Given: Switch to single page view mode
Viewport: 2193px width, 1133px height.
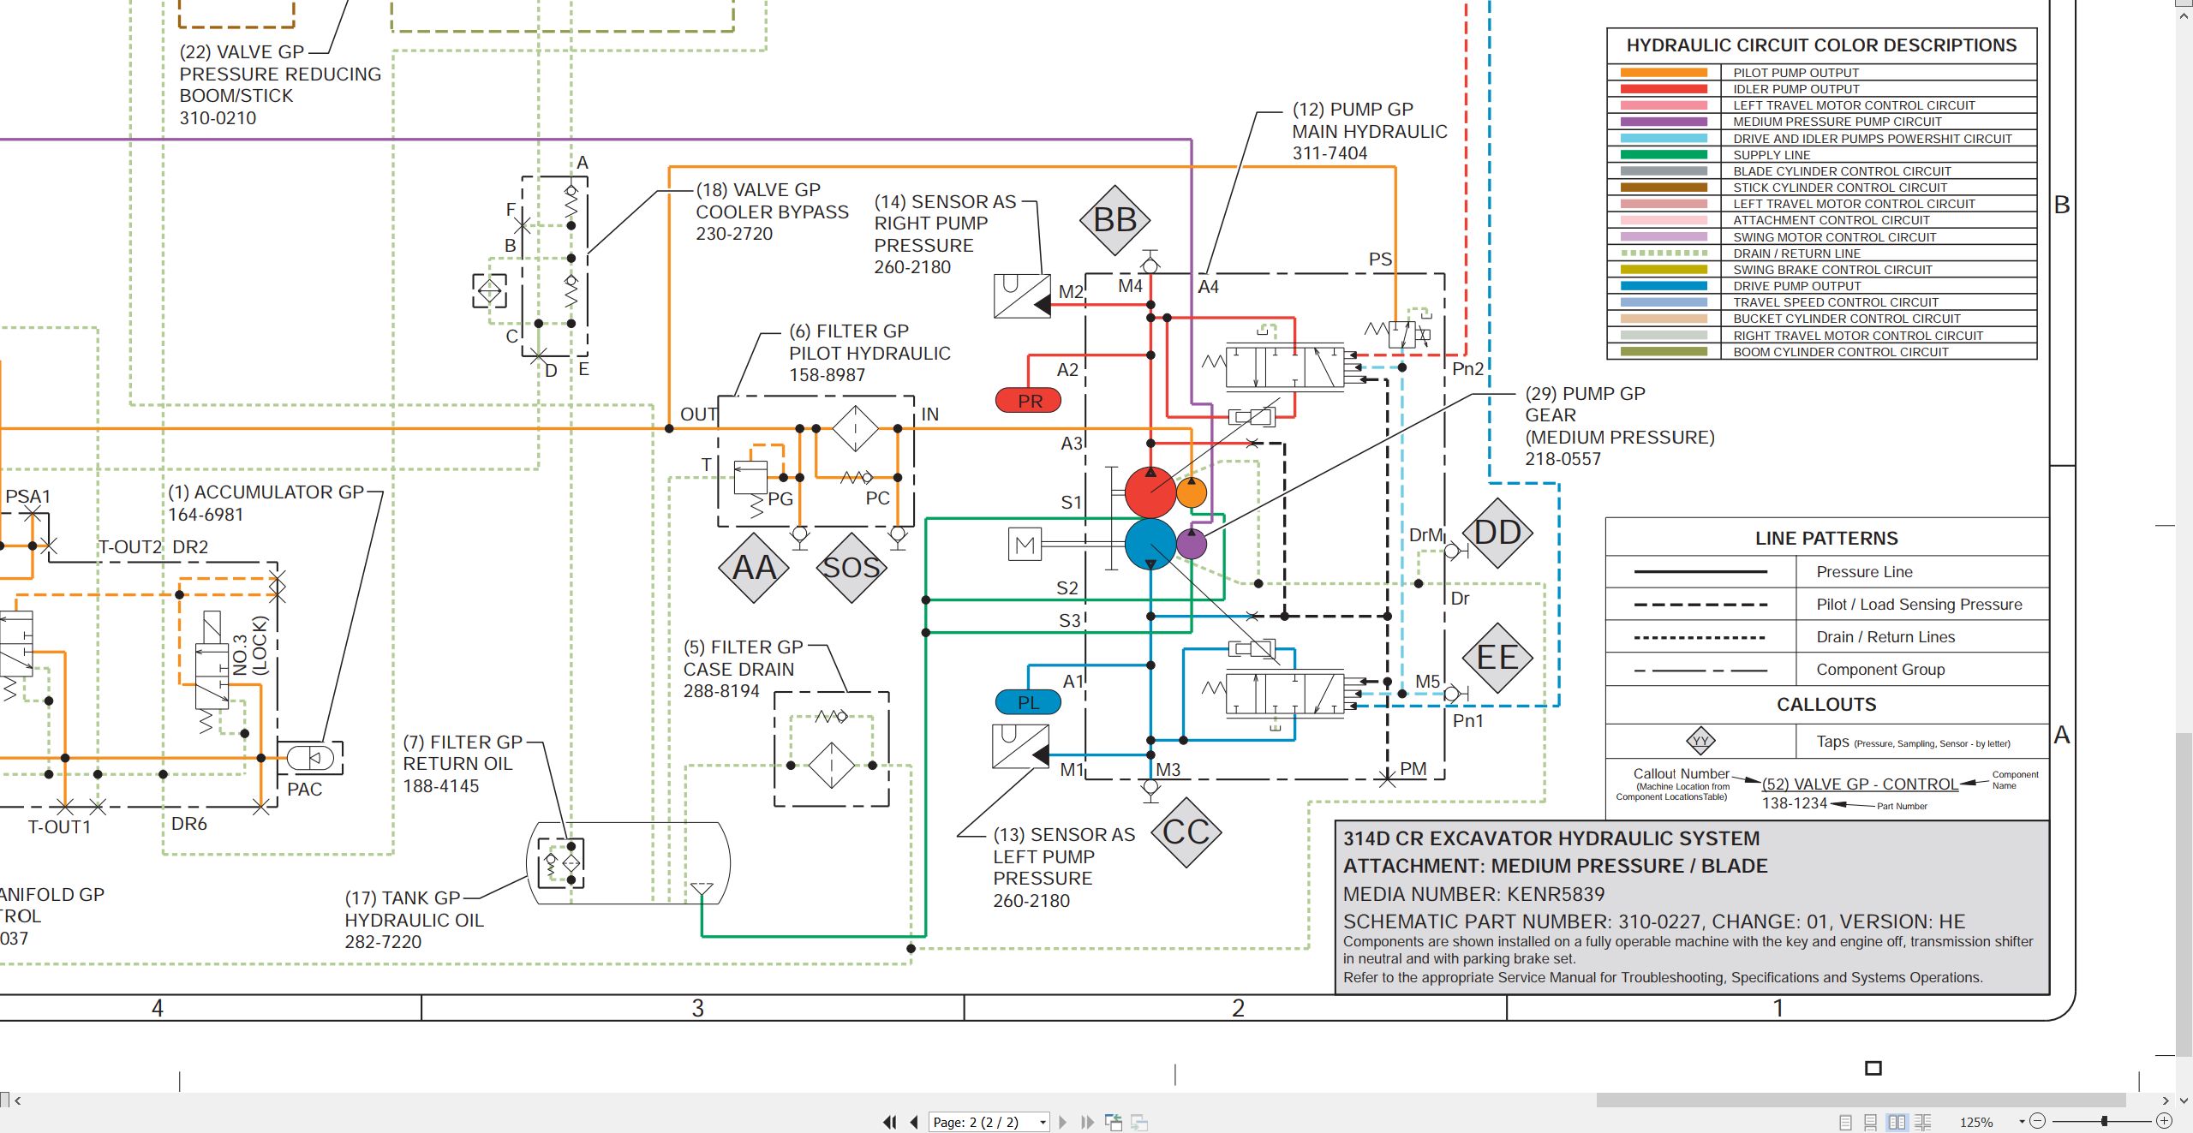Looking at the screenshot, I should coord(1846,1122).
